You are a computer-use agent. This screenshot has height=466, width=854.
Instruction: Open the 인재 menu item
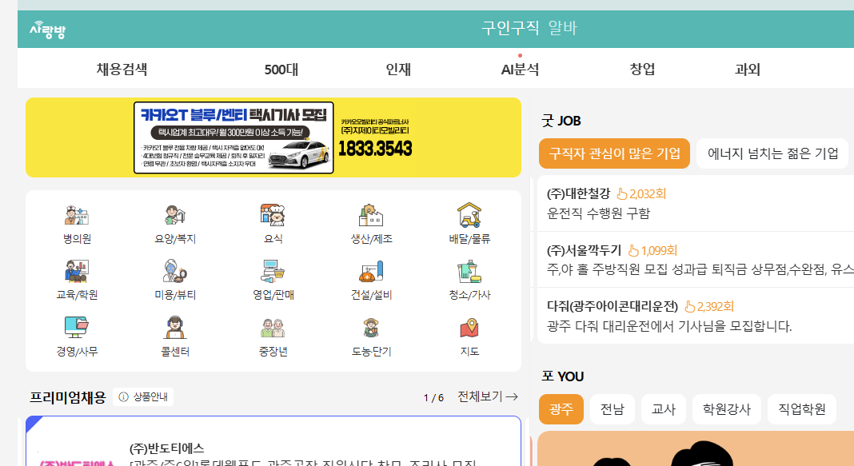pyautogui.click(x=398, y=69)
